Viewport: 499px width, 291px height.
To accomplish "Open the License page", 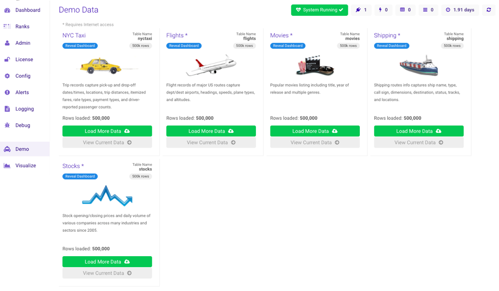I will (24, 59).
